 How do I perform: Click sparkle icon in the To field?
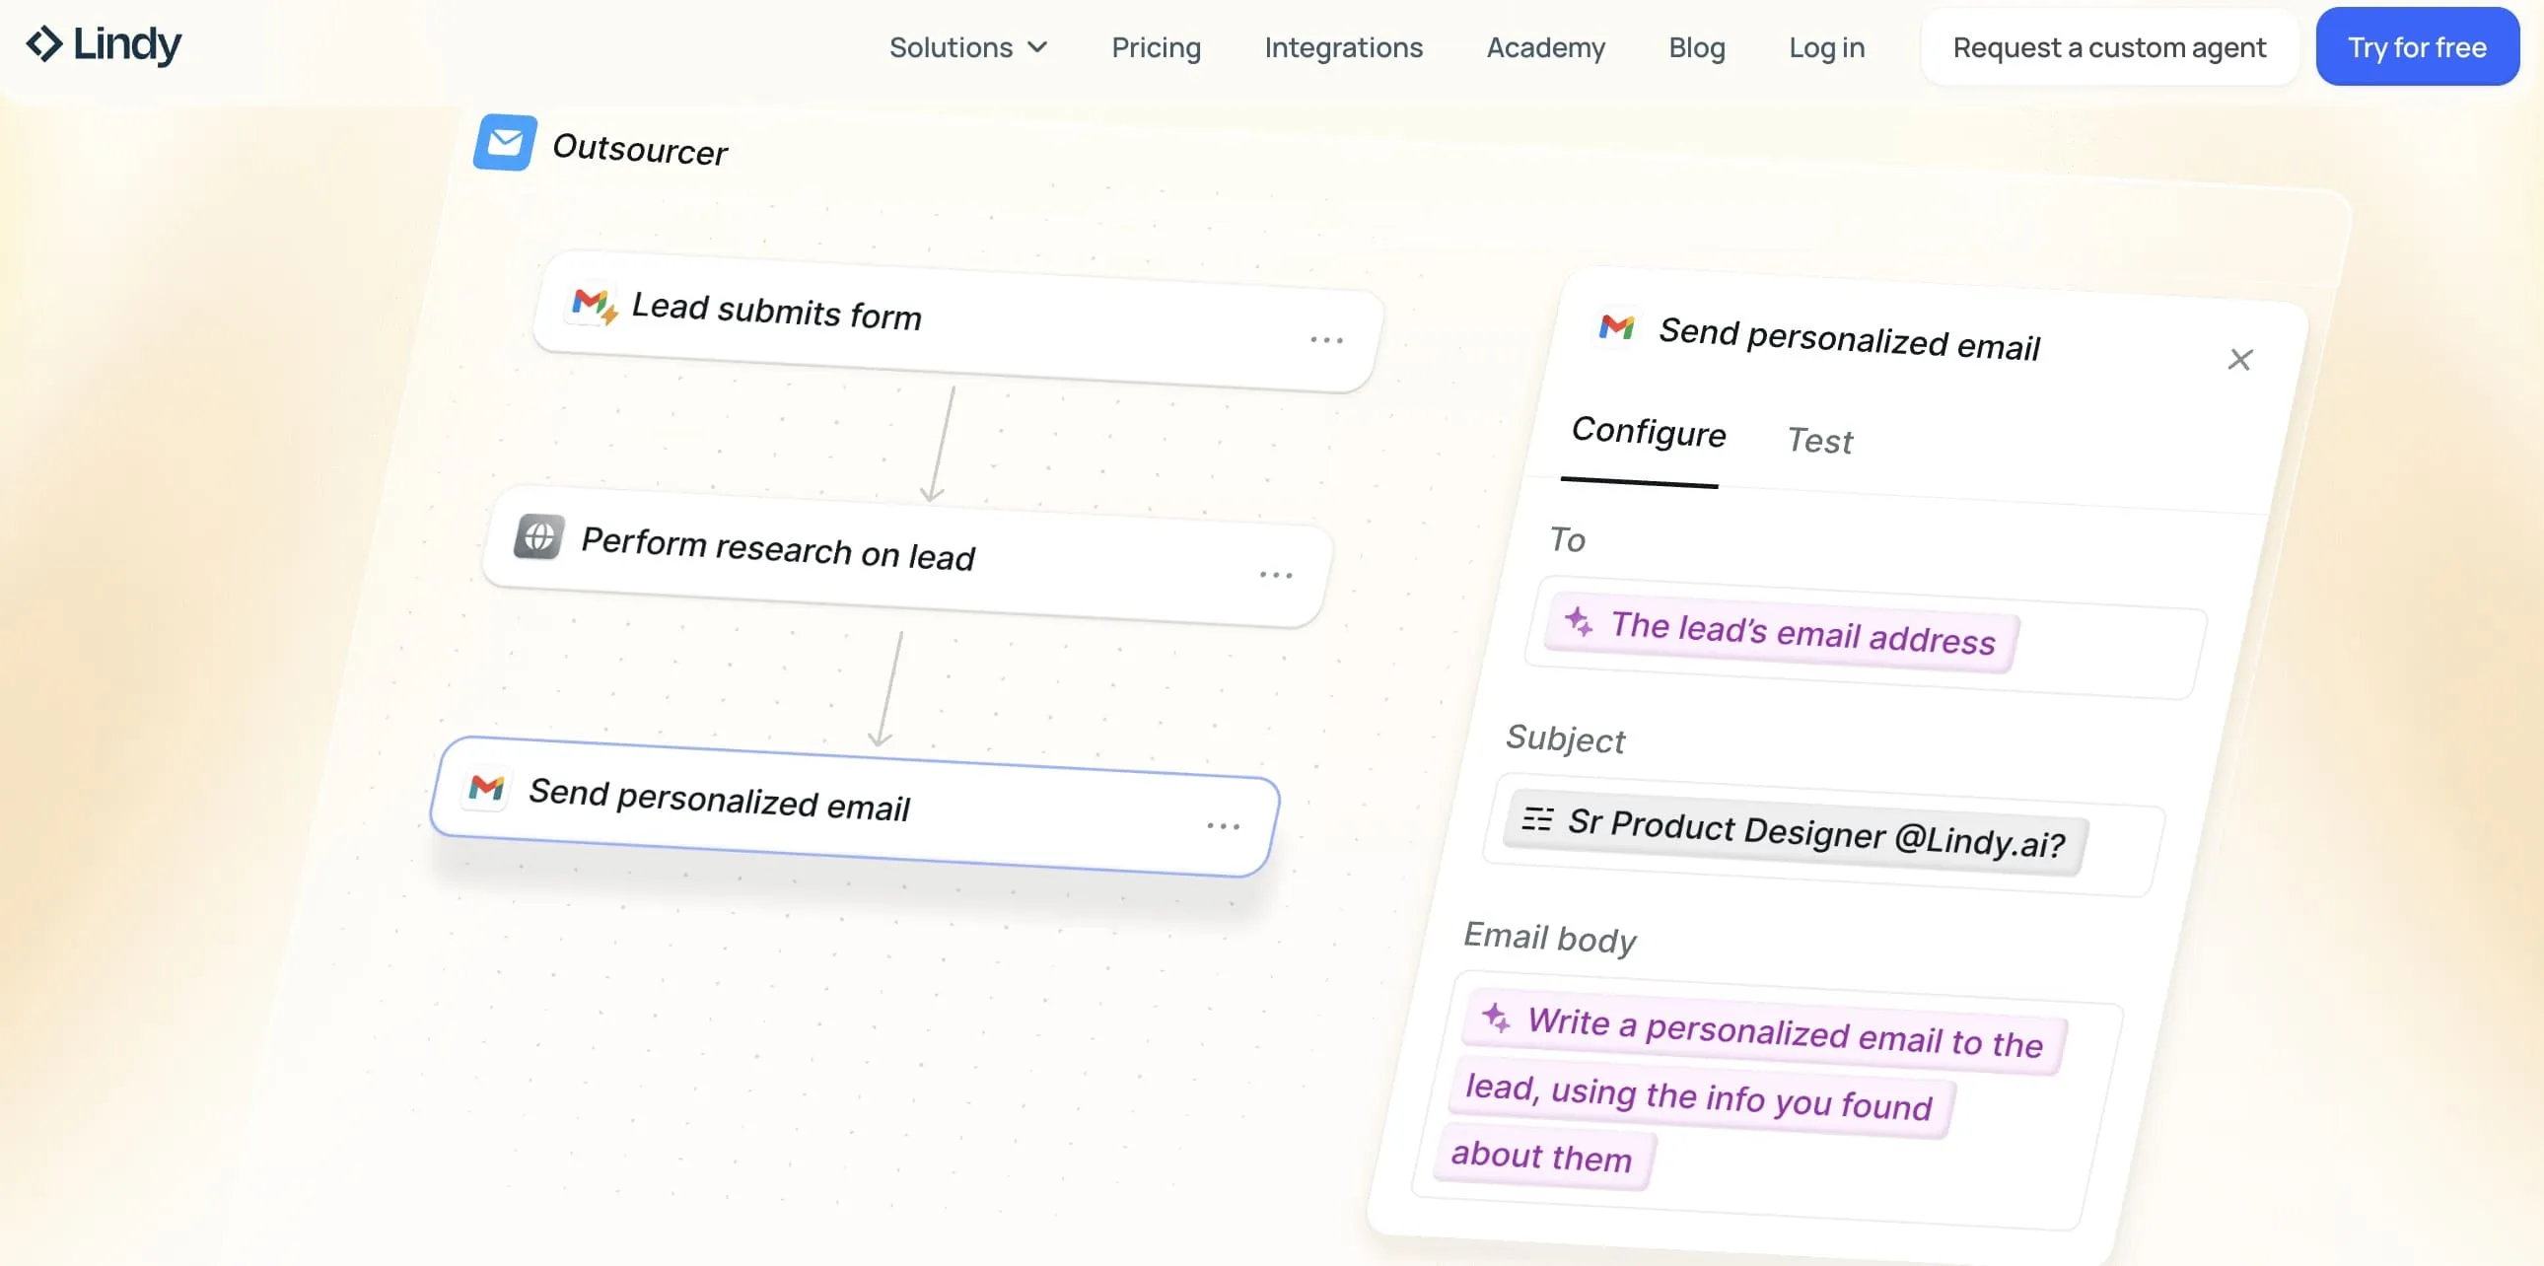point(1578,621)
